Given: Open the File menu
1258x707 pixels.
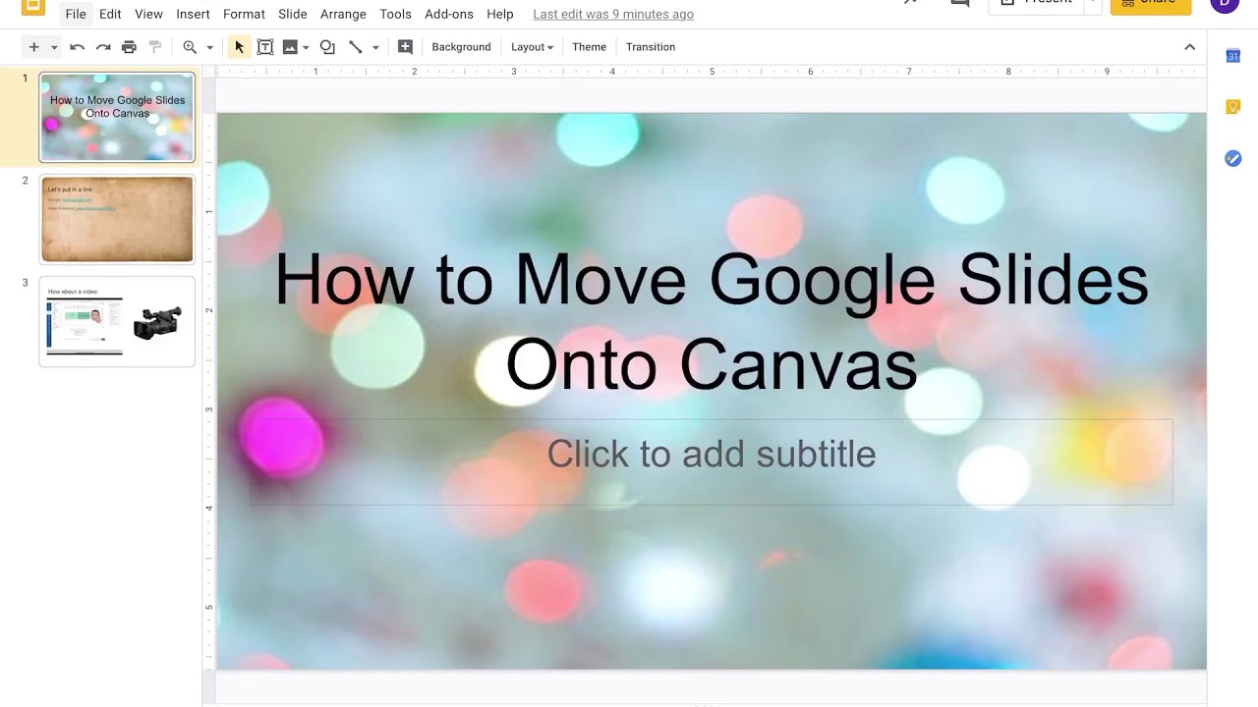Looking at the screenshot, I should (x=76, y=14).
